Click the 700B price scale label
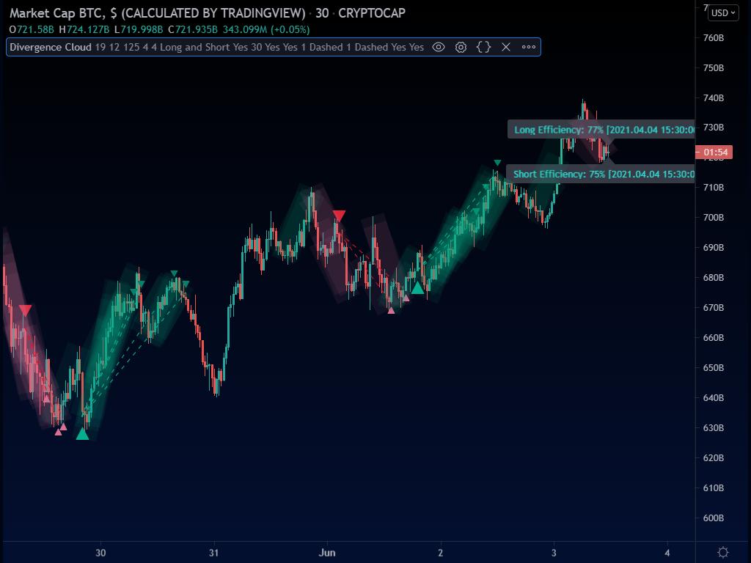The width and height of the screenshot is (751, 563). pyautogui.click(x=712, y=217)
